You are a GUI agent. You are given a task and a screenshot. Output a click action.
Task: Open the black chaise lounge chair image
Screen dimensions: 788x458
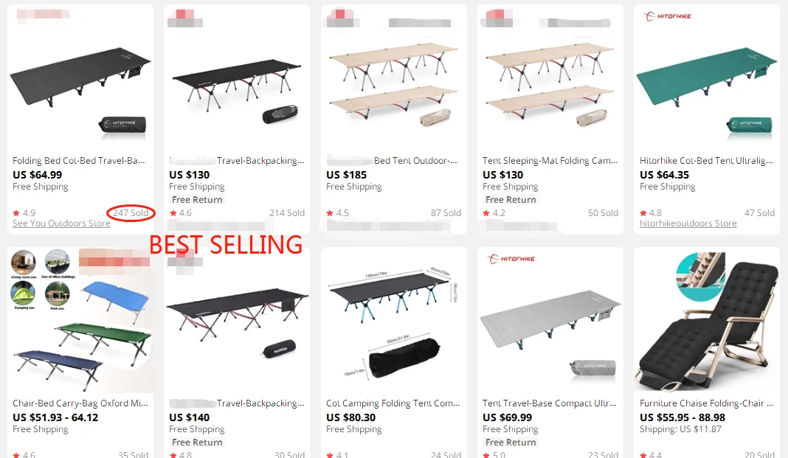[707, 322]
